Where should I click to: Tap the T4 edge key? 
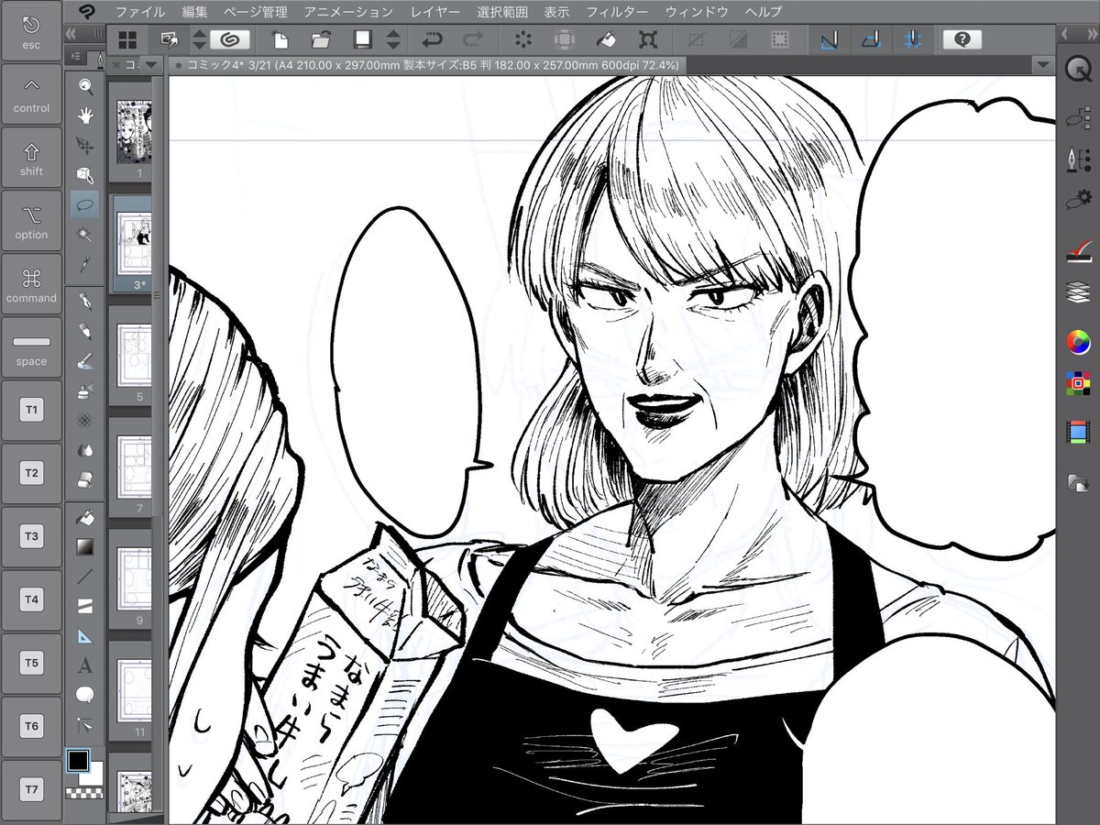pos(31,600)
